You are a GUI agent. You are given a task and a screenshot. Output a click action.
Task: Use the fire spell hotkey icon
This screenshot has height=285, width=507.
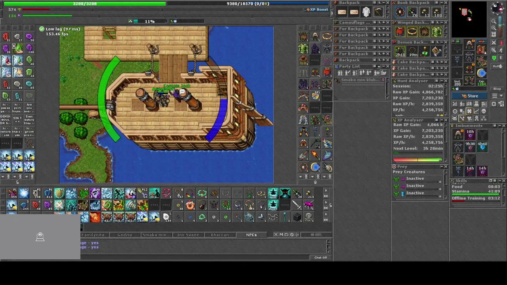point(95,217)
